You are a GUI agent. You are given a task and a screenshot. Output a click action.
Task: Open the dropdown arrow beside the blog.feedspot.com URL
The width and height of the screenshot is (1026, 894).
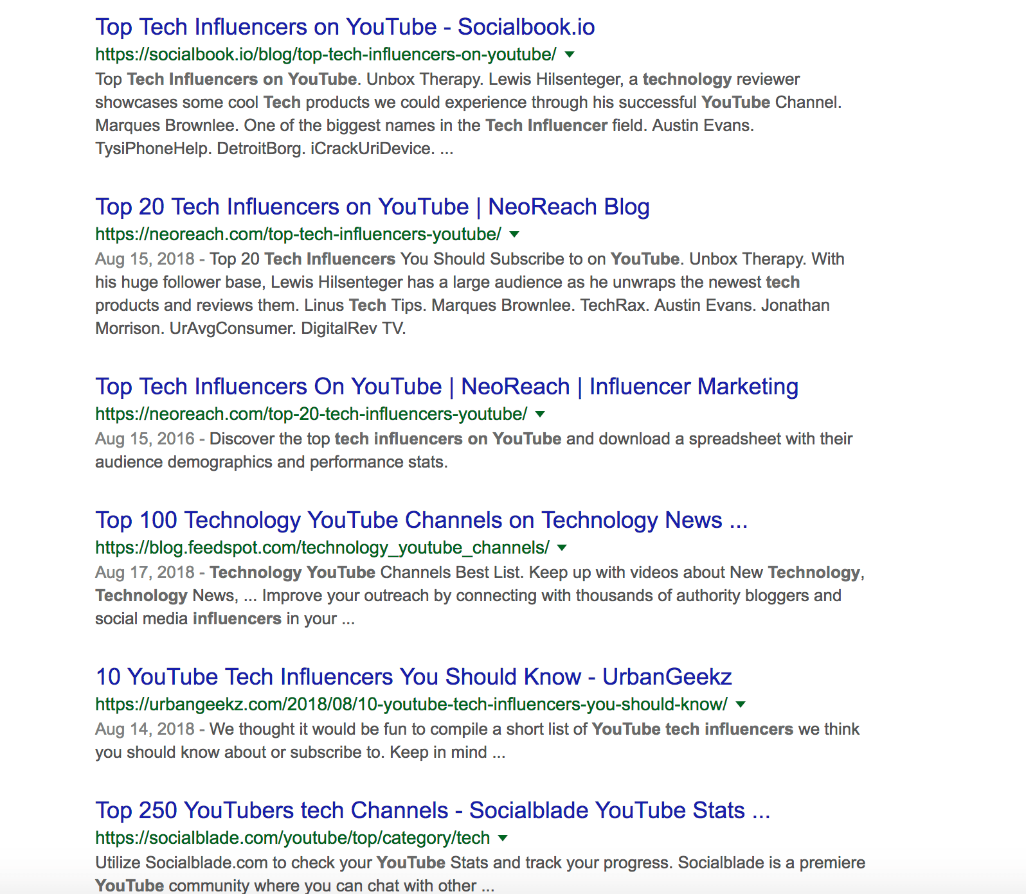pos(562,548)
